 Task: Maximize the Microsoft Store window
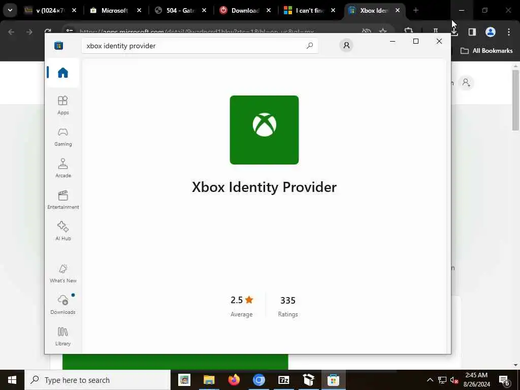pos(416,41)
